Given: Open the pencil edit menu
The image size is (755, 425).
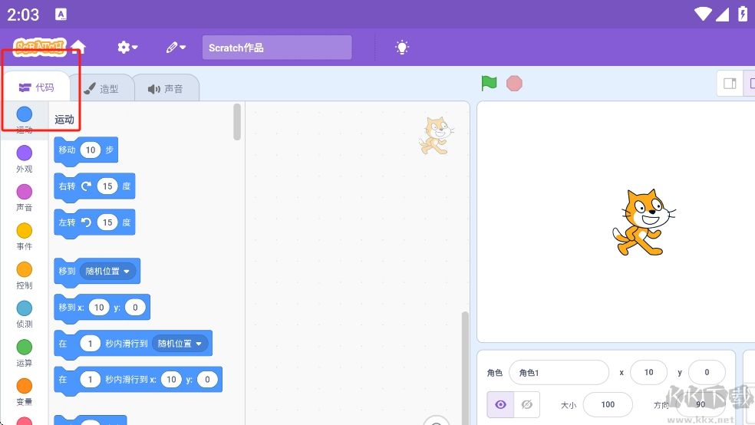Looking at the screenshot, I should 176,47.
